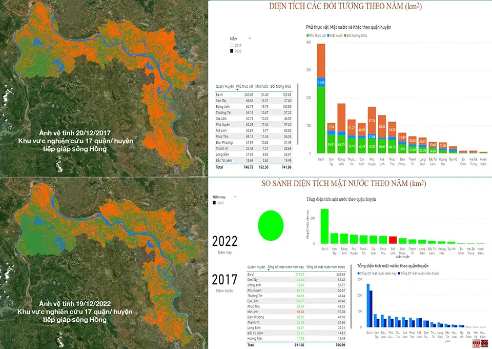Viewport: 492px width, 349px height.
Task: Click the orange Đối tượng khác legend swatch
Action: pos(345,36)
